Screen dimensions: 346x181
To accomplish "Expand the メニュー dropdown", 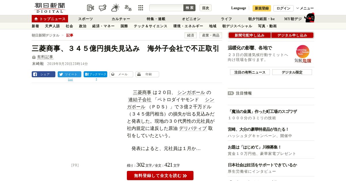I will (305, 8).
